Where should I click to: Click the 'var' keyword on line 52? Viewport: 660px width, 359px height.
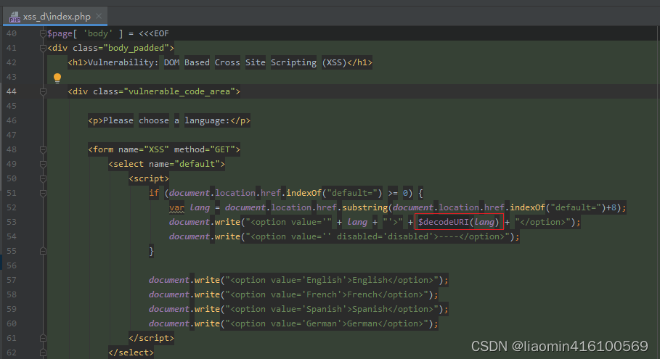tap(176, 207)
